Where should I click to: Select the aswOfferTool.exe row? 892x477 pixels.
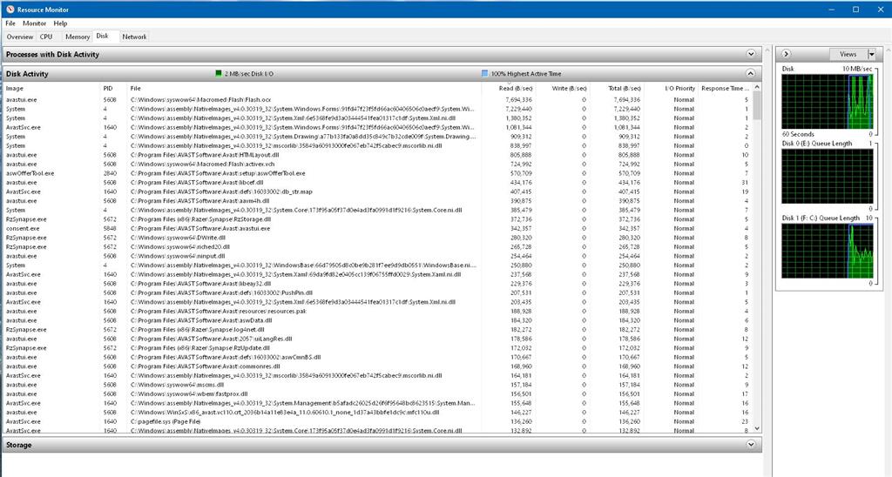pyautogui.click(x=377, y=173)
